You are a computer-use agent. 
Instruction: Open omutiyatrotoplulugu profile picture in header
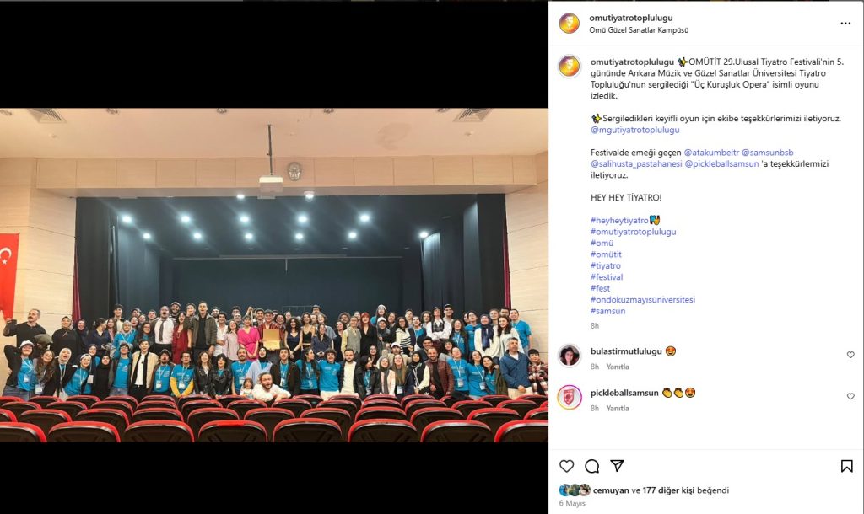point(570,23)
